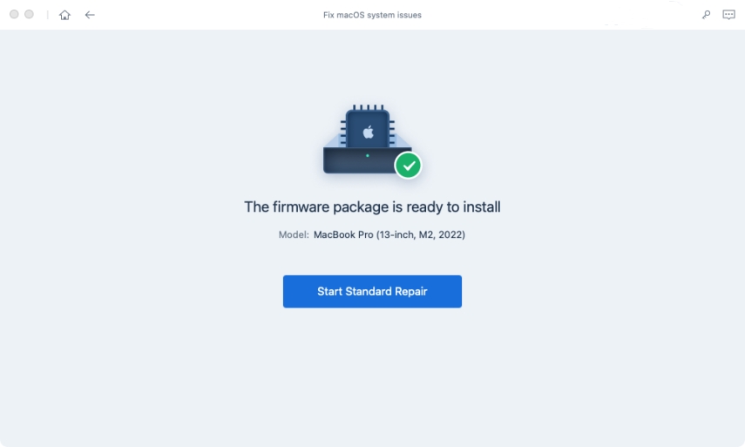Screen dimensions: 745x447
Task: Click the first gray window control dot
Action: [x=14, y=14]
